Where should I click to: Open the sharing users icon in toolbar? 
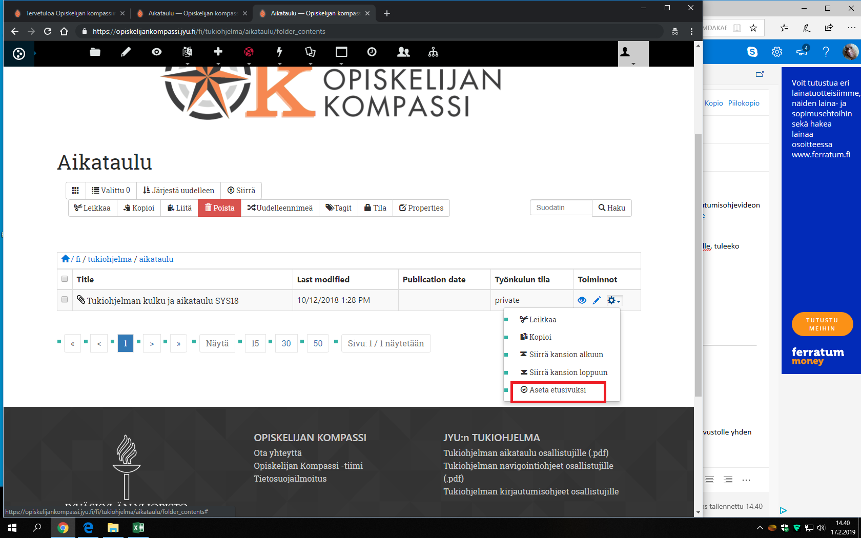(x=403, y=52)
